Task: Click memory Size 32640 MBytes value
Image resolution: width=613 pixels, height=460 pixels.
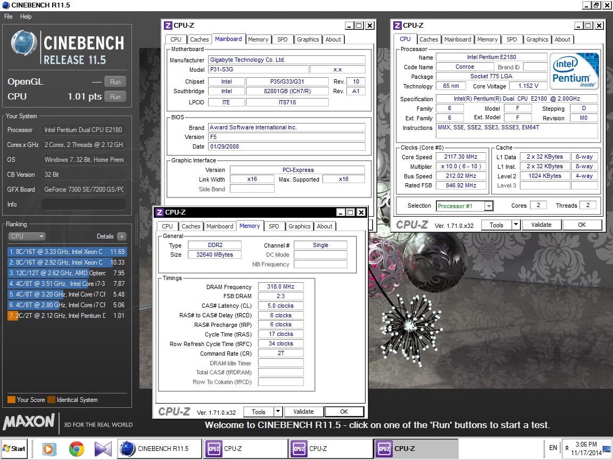Action: pyautogui.click(x=214, y=254)
